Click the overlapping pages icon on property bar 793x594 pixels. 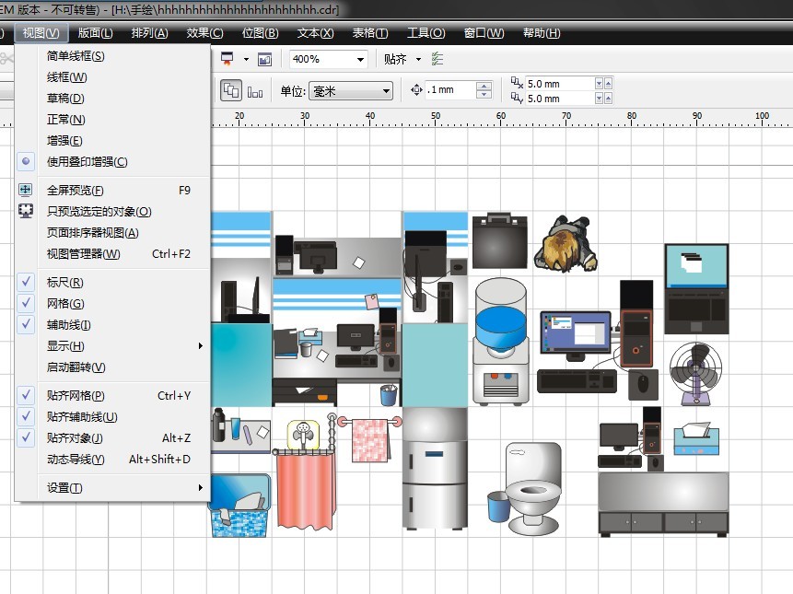tap(231, 91)
